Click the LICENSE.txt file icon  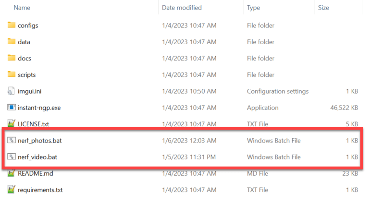(12, 124)
